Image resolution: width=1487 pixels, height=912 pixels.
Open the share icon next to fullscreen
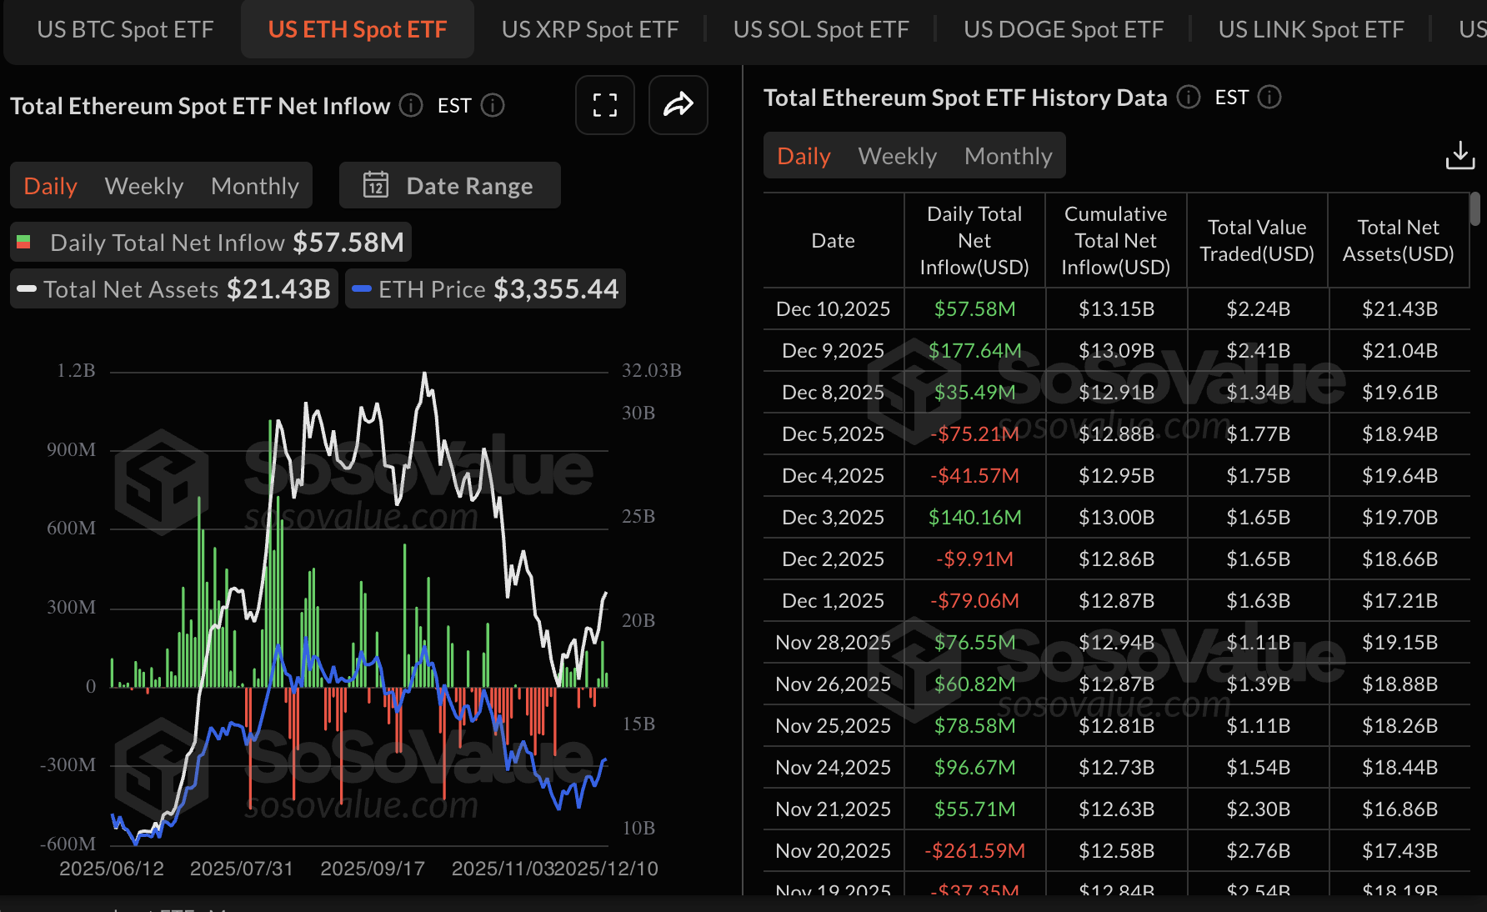tap(678, 105)
